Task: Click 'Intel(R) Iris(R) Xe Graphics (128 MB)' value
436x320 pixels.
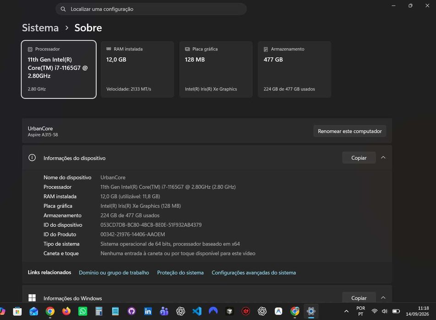Action: 141,206
